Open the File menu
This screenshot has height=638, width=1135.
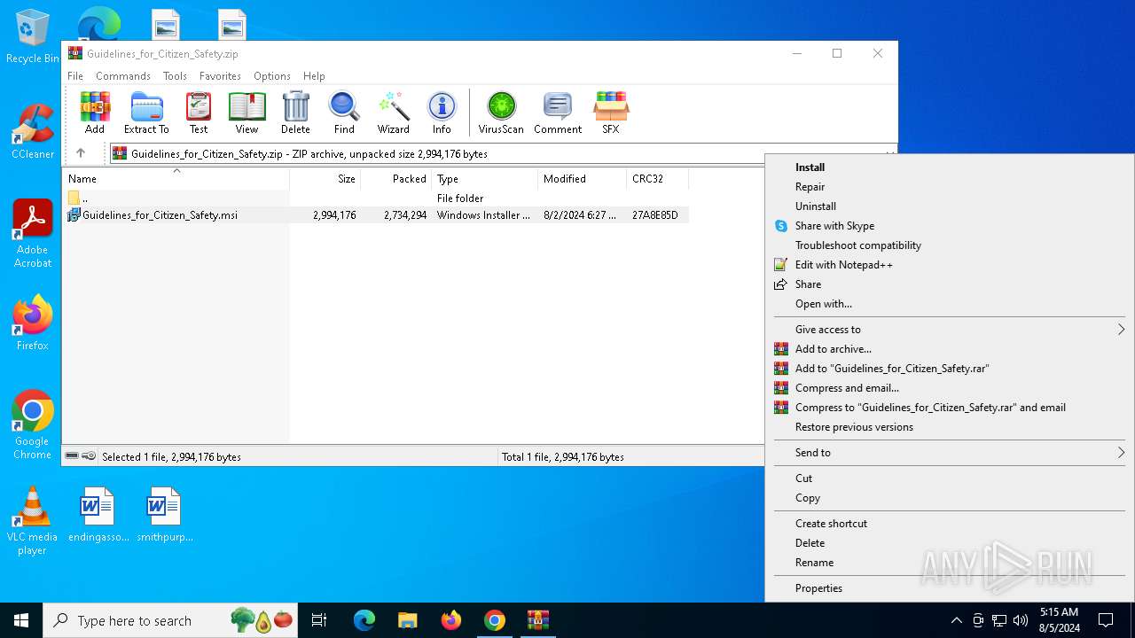(75, 76)
